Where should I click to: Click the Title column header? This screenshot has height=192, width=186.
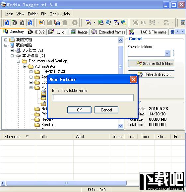55,137
